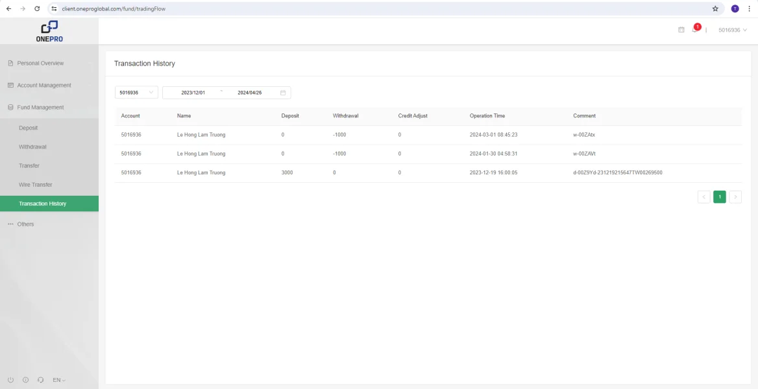Viewport: 758px width, 389px height.
Task: Bookmark this page with the star icon
Action: pyautogui.click(x=715, y=9)
